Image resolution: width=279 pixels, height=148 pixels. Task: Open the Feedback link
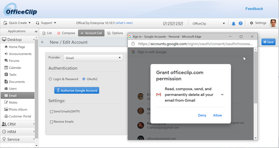point(254,9)
